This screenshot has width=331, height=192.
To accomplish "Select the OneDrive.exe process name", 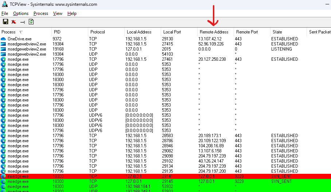I will pyautogui.click(x=19, y=39).
